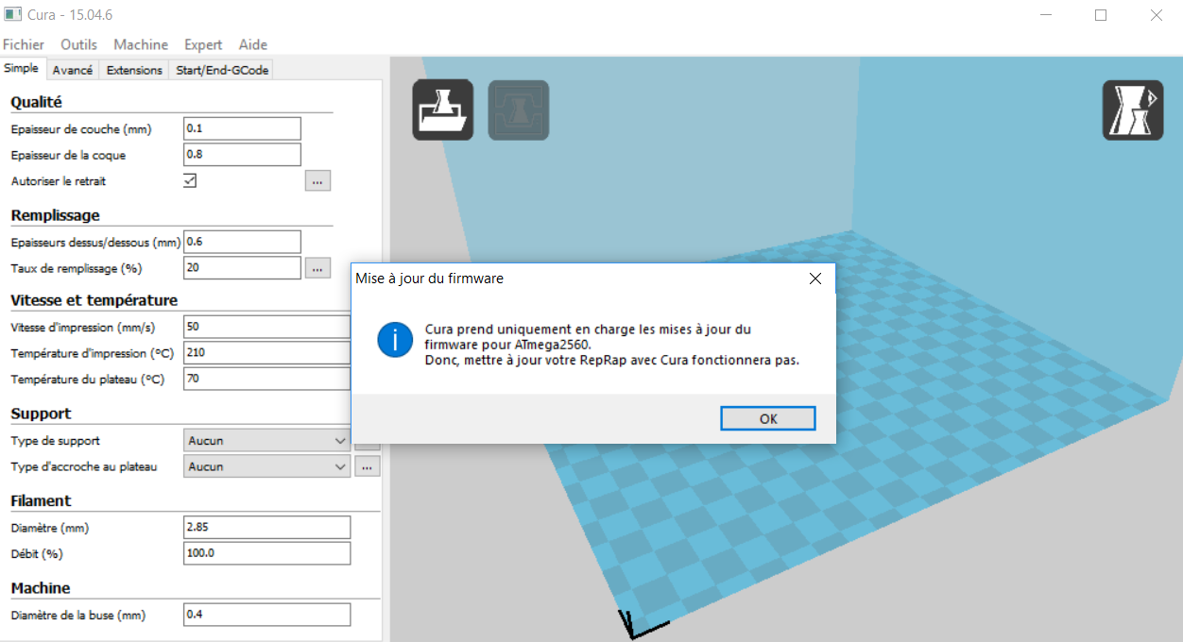
Task: Minimize the Cura window
Action: [x=1047, y=15]
